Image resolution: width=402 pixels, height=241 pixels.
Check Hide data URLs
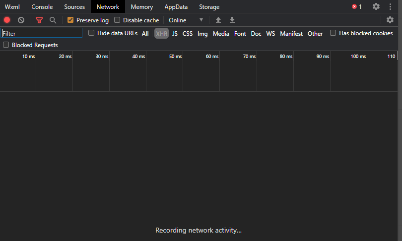[91, 33]
